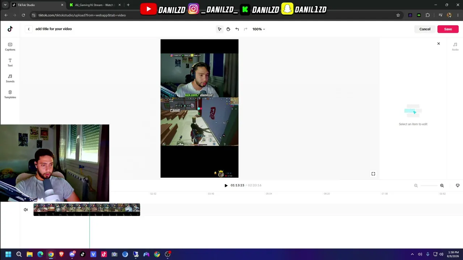The height and width of the screenshot is (260, 463).
Task: Click the microphone tray icon
Action: [428, 254]
